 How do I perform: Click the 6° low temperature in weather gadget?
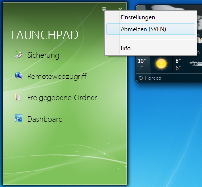pos(178,68)
